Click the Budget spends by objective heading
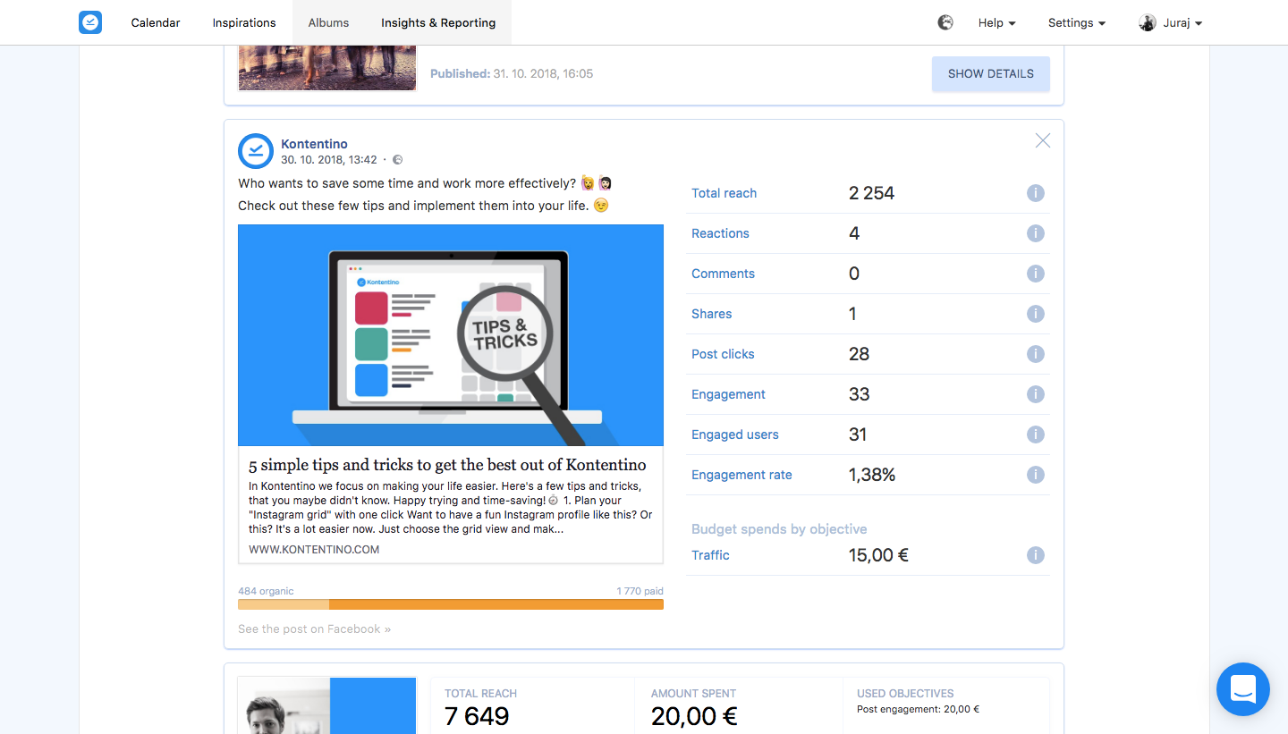 [779, 529]
